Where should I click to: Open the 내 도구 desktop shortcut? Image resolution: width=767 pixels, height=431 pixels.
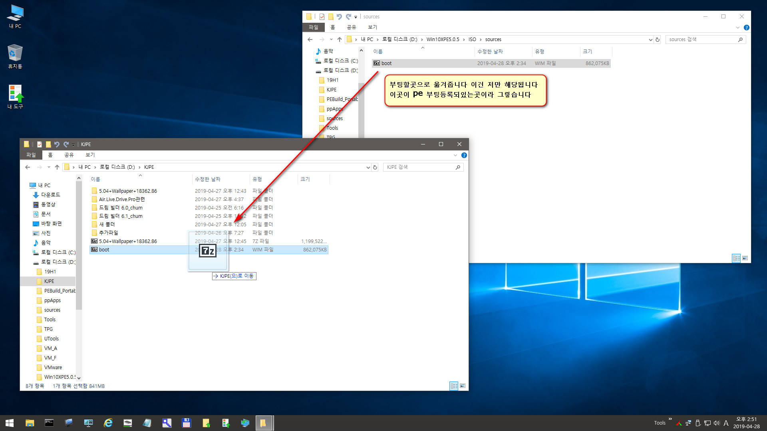(15, 97)
